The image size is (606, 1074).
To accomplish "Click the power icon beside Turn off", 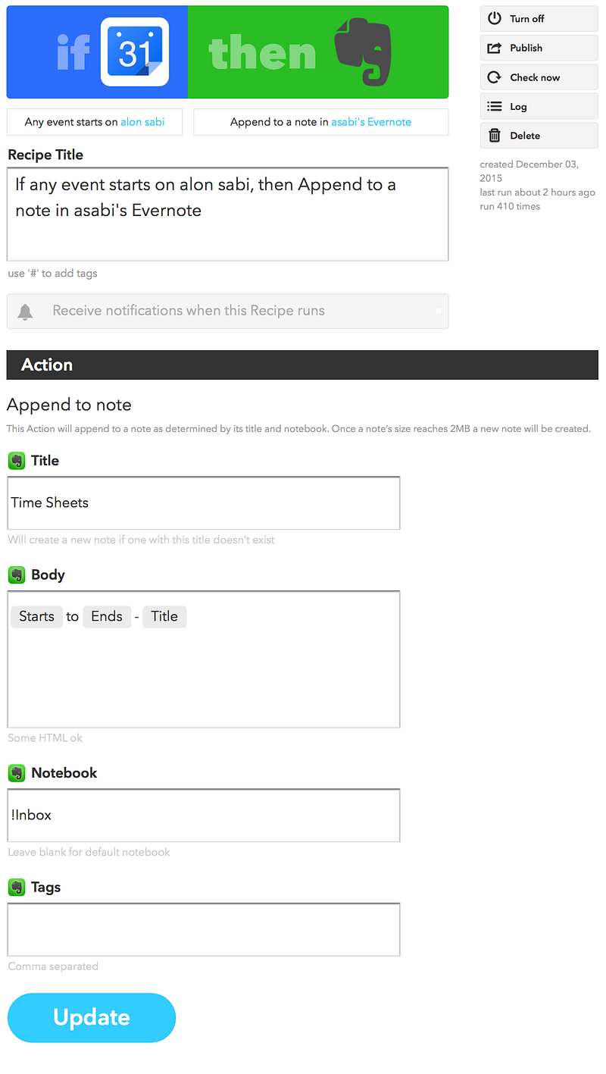I will 495,18.
